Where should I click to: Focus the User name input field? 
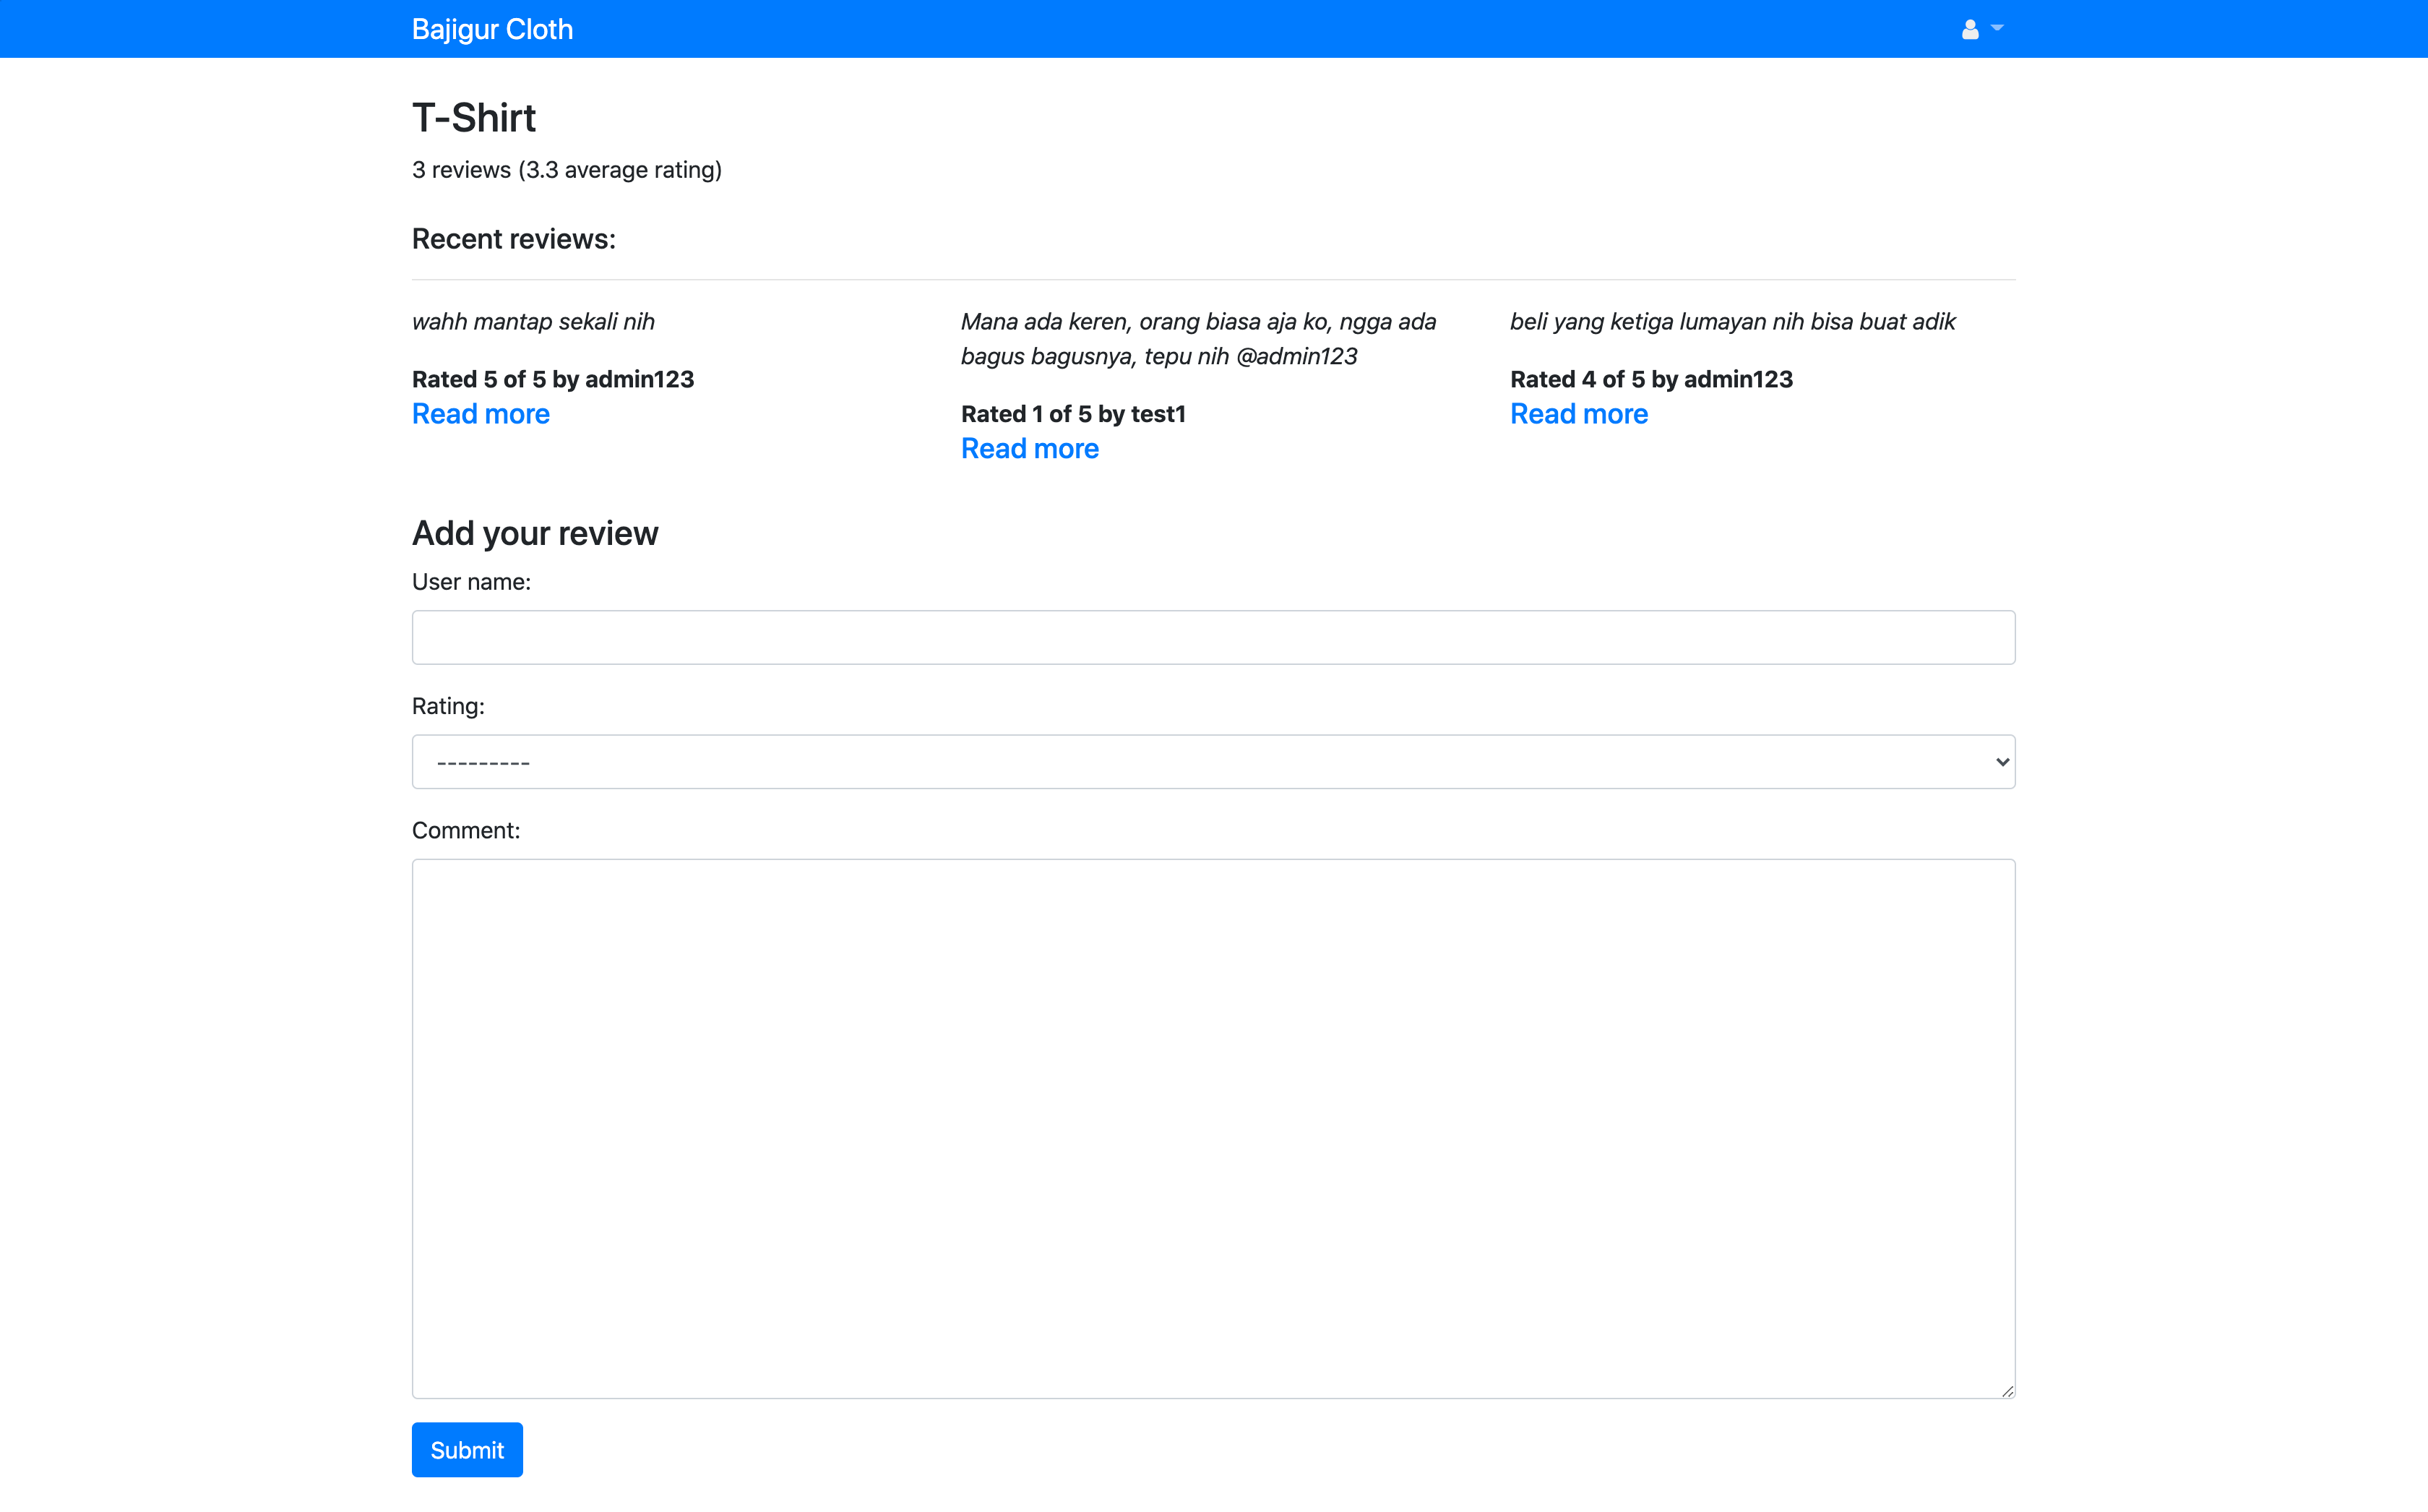tap(1213, 637)
